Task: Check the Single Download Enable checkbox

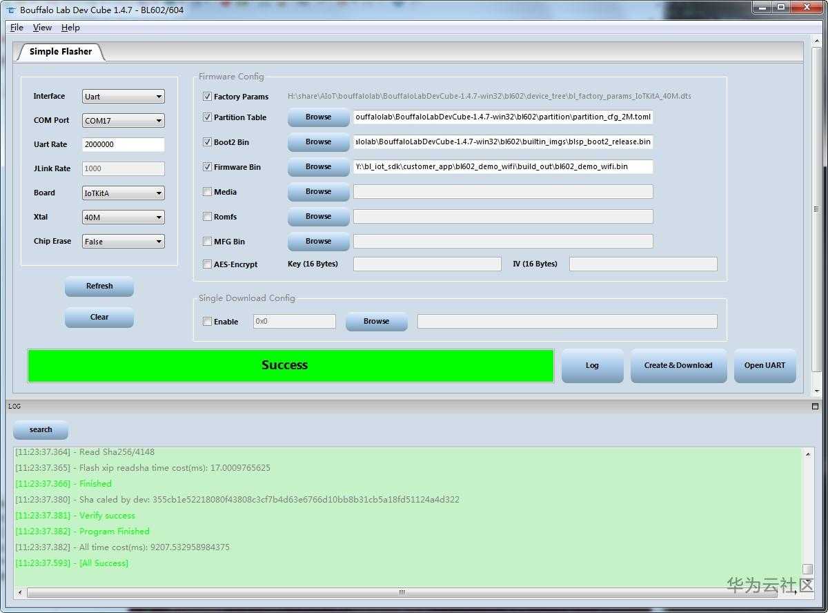Action: click(207, 322)
